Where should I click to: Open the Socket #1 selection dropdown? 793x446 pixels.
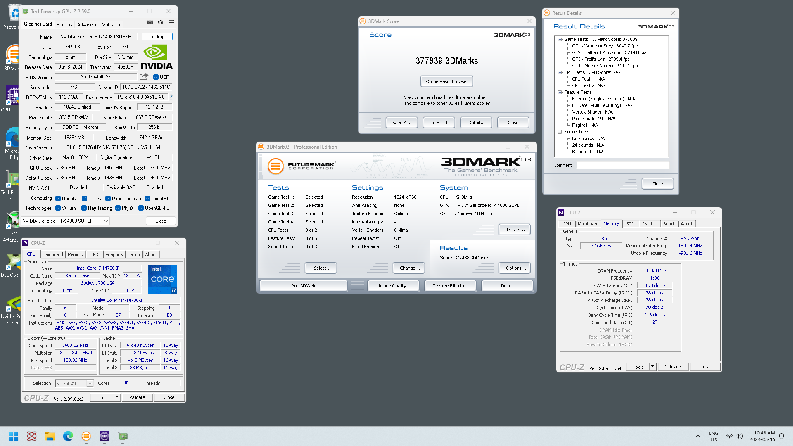[74, 384]
